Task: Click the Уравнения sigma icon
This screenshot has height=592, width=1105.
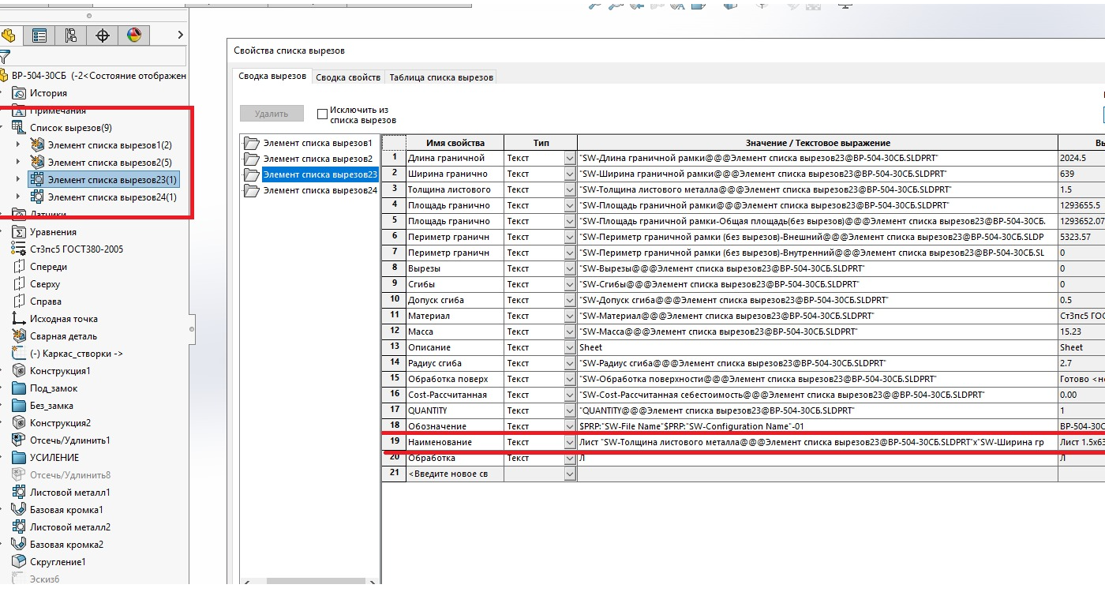Action: click(x=19, y=232)
